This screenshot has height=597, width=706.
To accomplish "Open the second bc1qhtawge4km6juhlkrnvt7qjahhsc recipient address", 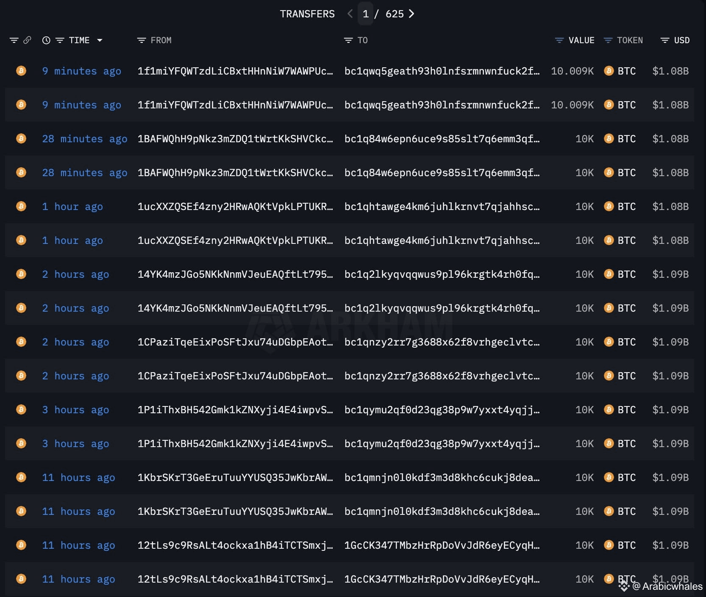I will tap(442, 240).
